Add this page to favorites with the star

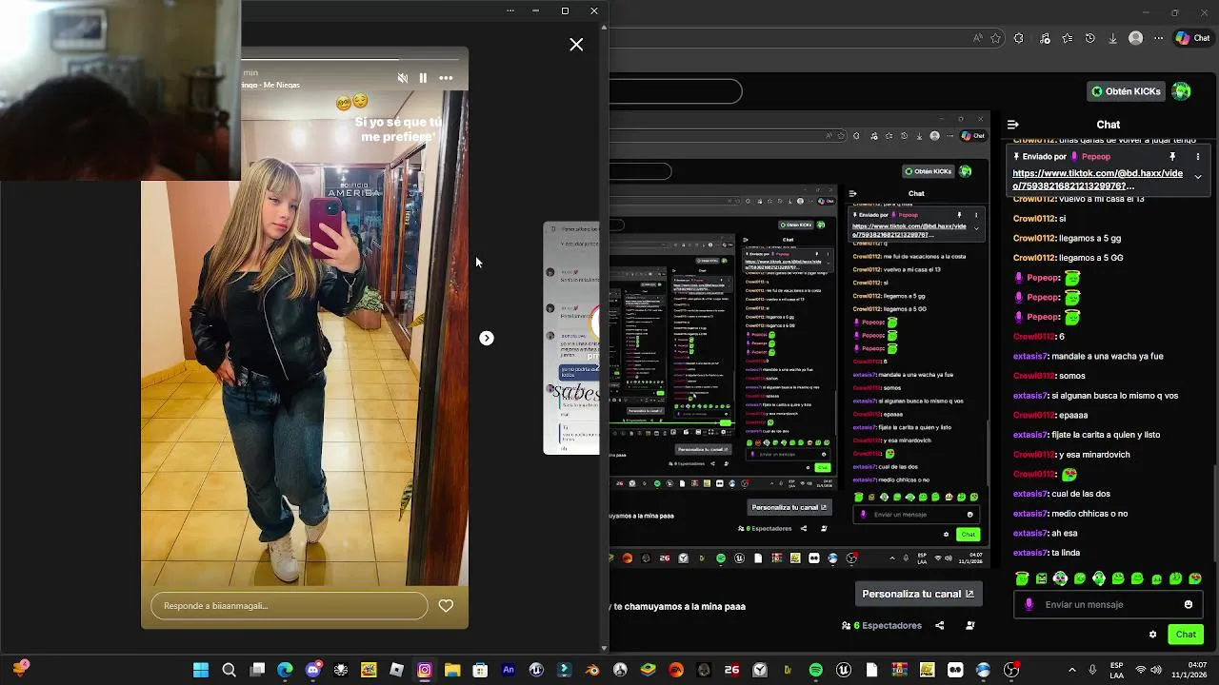996,38
